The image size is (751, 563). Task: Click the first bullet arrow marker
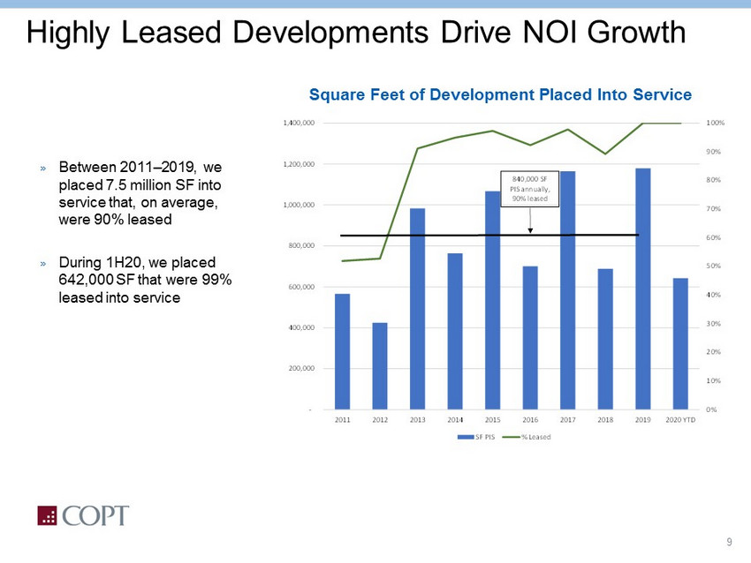[x=42, y=168]
